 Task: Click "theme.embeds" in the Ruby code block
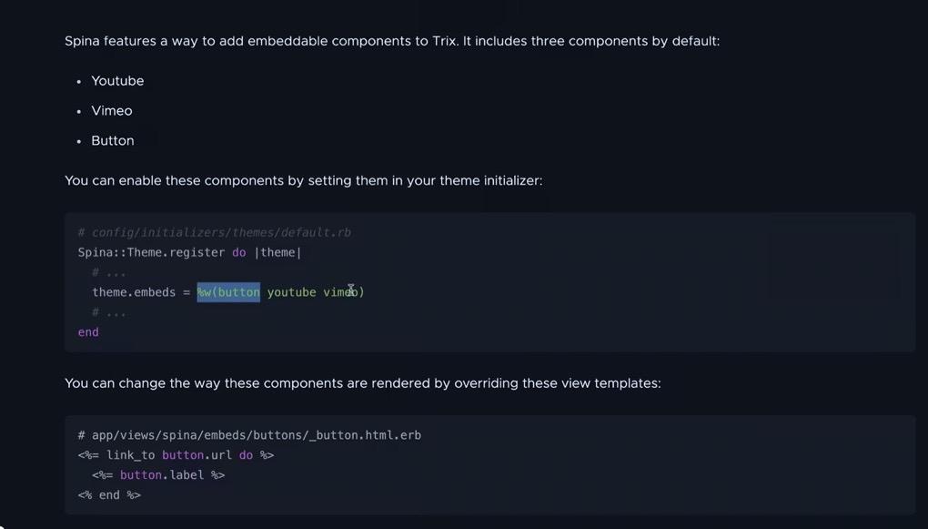pyautogui.click(x=134, y=292)
